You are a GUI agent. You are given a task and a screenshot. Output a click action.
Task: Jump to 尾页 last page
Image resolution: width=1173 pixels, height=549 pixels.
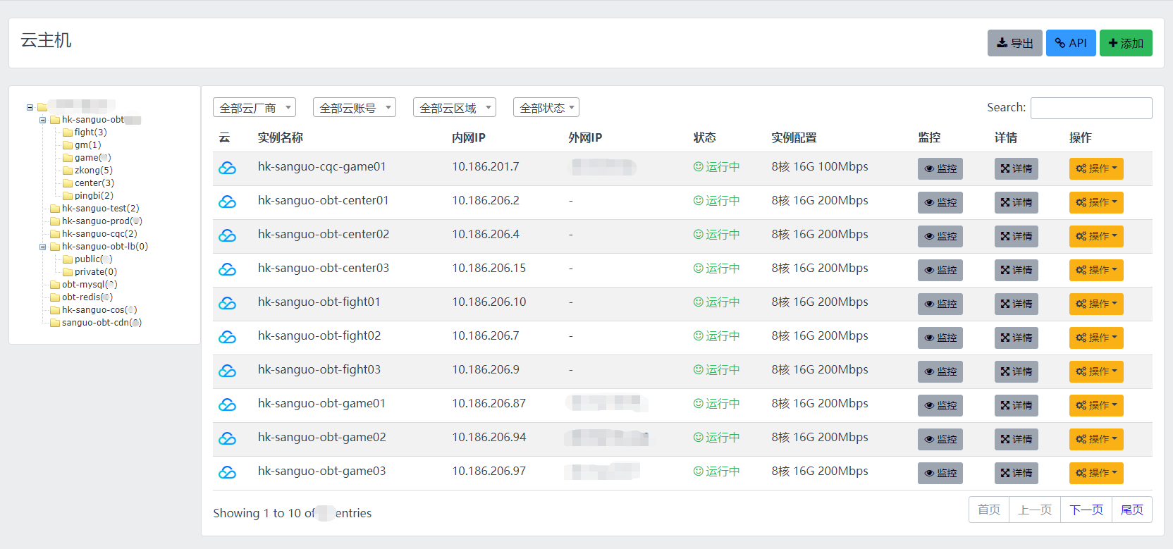1131,510
